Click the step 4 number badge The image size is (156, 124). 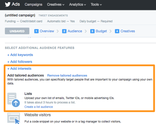117,31
